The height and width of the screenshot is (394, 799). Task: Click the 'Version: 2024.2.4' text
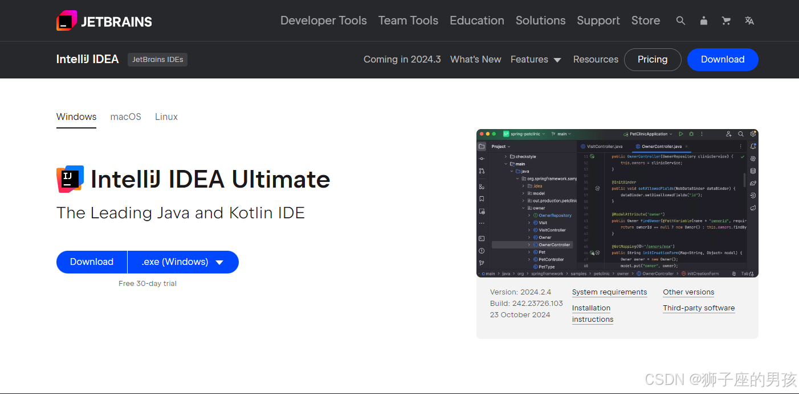click(x=520, y=292)
